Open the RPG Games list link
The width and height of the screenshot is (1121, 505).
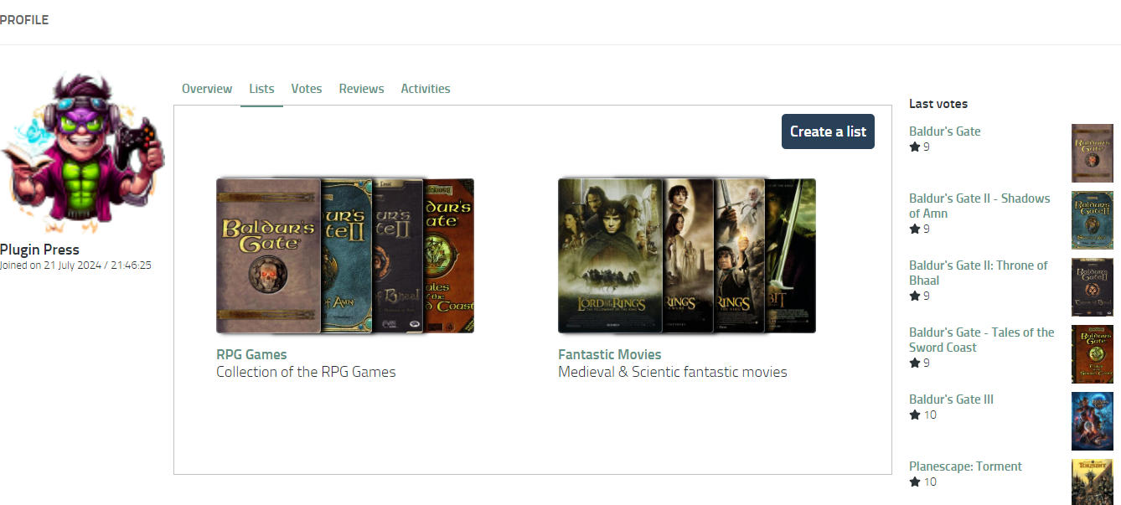click(x=251, y=354)
